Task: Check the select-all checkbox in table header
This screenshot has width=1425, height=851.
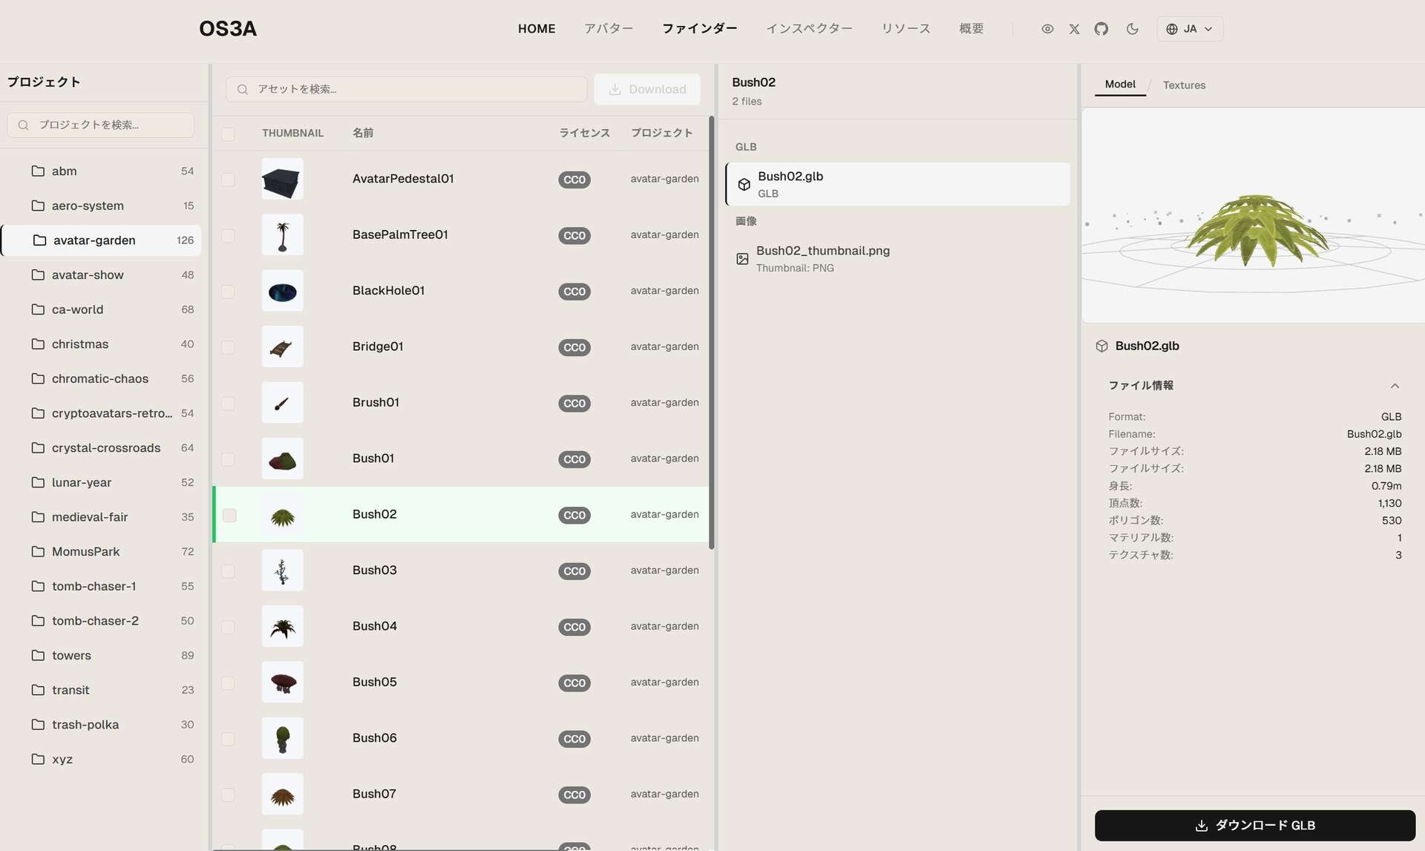Action: pyautogui.click(x=228, y=134)
